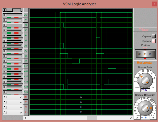
Task: Click the Trigger section header
Action: tap(145, 30)
